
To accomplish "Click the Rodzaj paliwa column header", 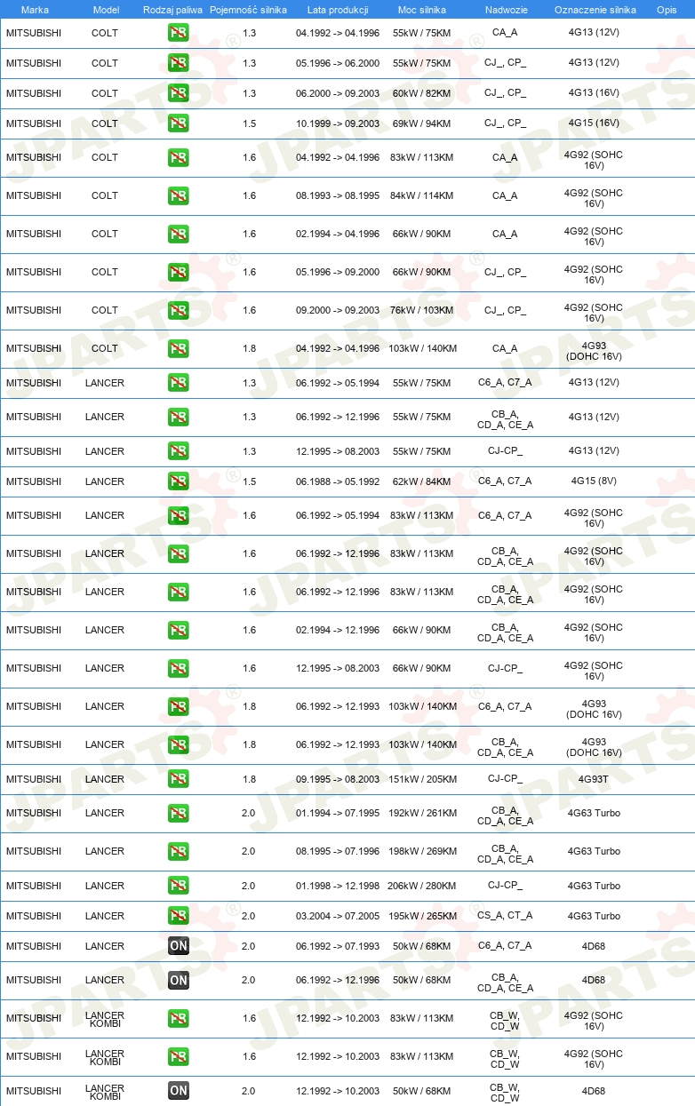I will point(172,9).
